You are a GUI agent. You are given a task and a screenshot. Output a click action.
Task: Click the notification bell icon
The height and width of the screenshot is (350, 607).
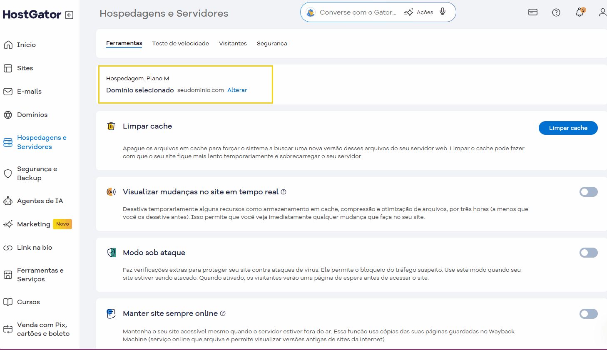coord(579,12)
